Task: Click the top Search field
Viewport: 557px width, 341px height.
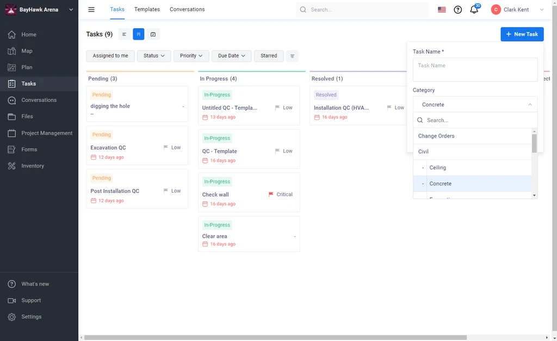Action: click(362, 10)
